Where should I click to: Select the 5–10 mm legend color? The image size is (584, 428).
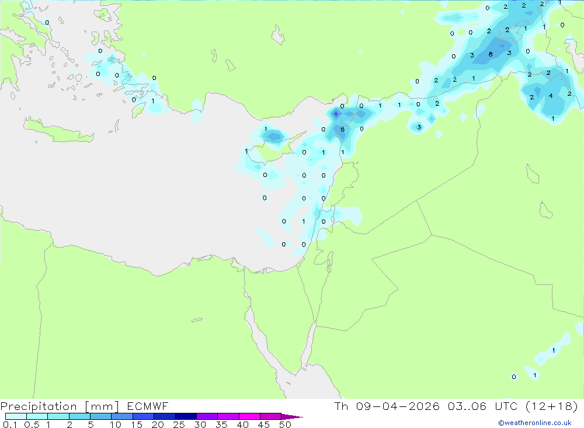pos(101,416)
